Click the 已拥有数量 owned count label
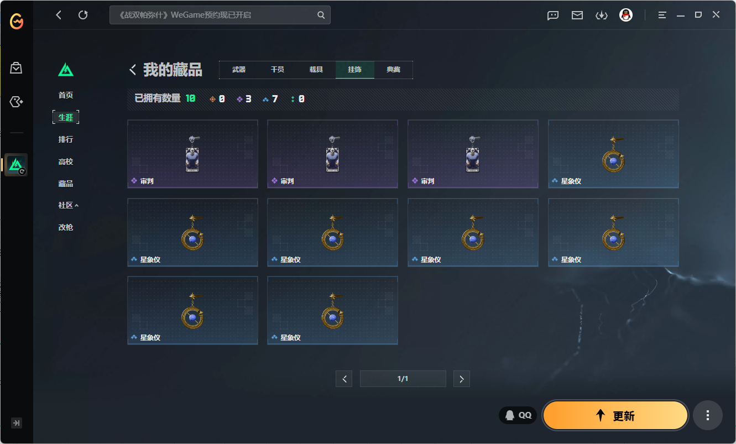736x444 pixels. 158,98
